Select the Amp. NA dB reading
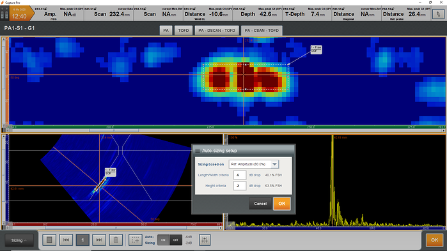This screenshot has width=447, height=251. pos(59,14)
